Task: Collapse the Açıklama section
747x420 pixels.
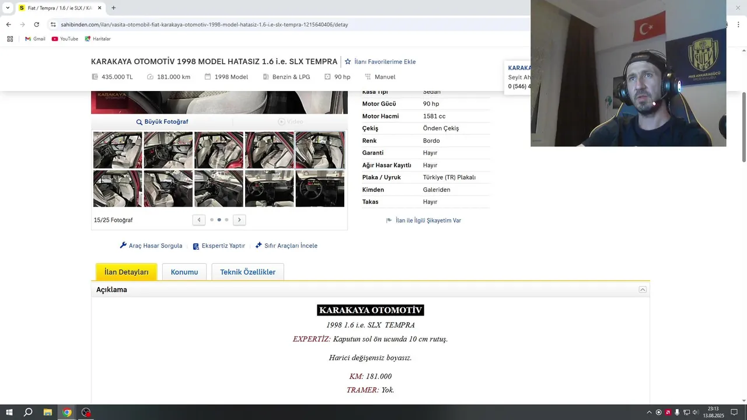Action: coord(643,289)
